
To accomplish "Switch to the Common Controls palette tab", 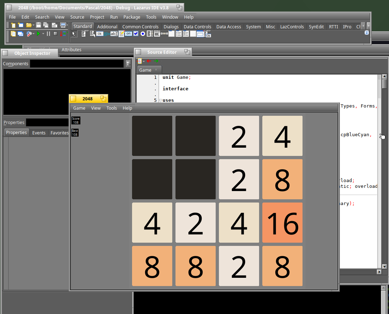I will (x=140, y=27).
